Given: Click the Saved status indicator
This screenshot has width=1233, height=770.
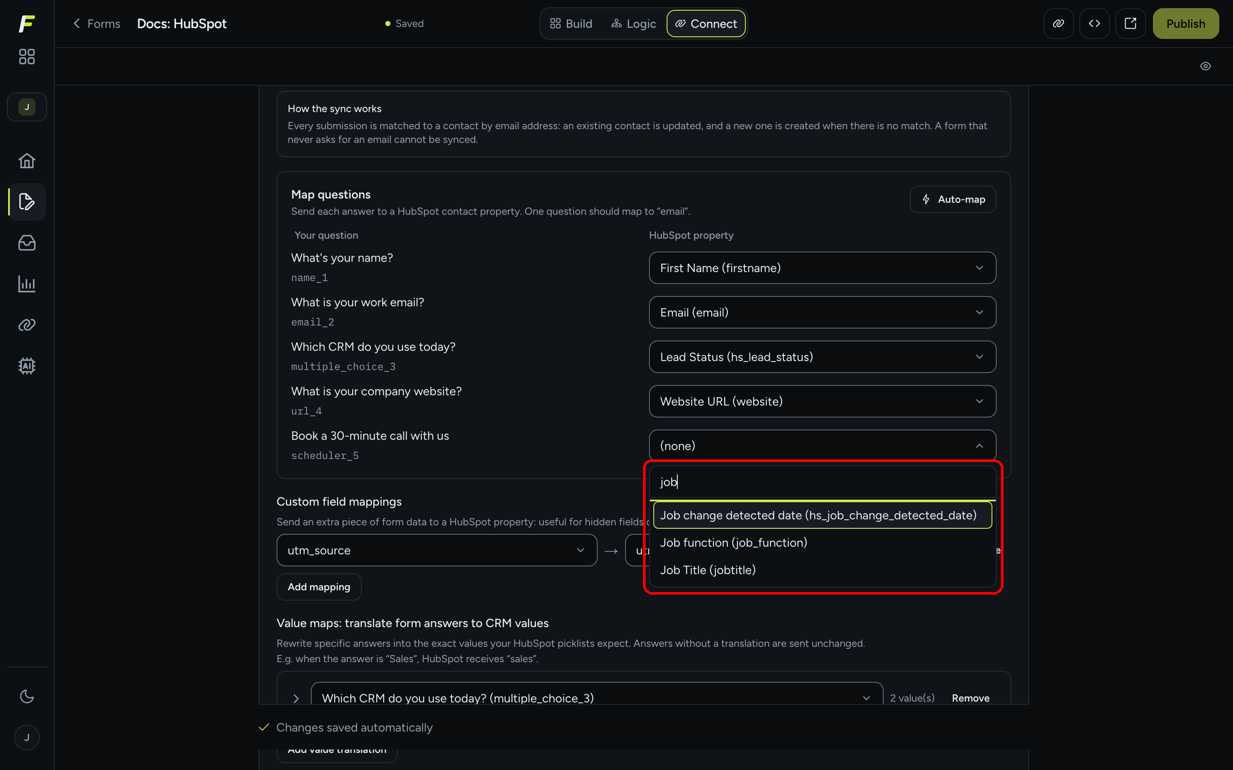Looking at the screenshot, I should (x=405, y=24).
